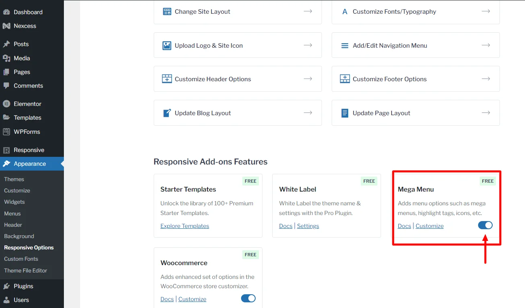Viewport: 525px width, 308px height.
Task: Click Responsive Add-ons Features heading
Action: (x=210, y=162)
